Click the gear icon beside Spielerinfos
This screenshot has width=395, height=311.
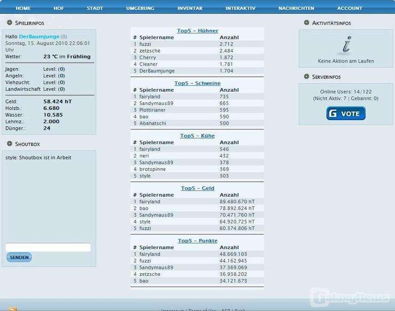click(x=10, y=23)
